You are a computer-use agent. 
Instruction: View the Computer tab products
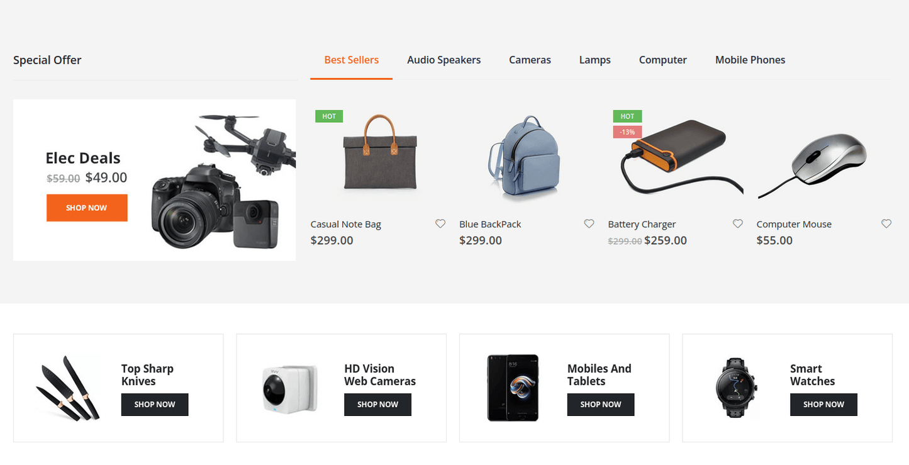pyautogui.click(x=663, y=60)
